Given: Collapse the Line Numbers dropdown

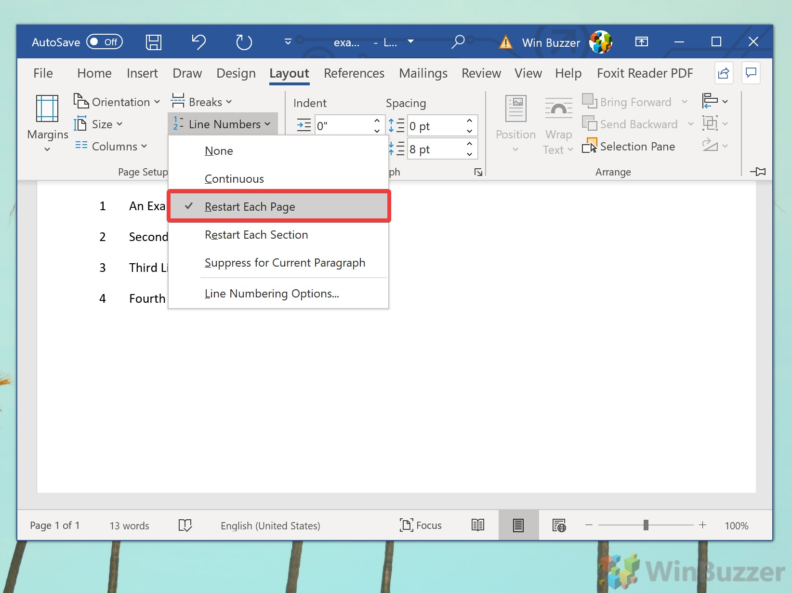Looking at the screenshot, I should point(223,124).
